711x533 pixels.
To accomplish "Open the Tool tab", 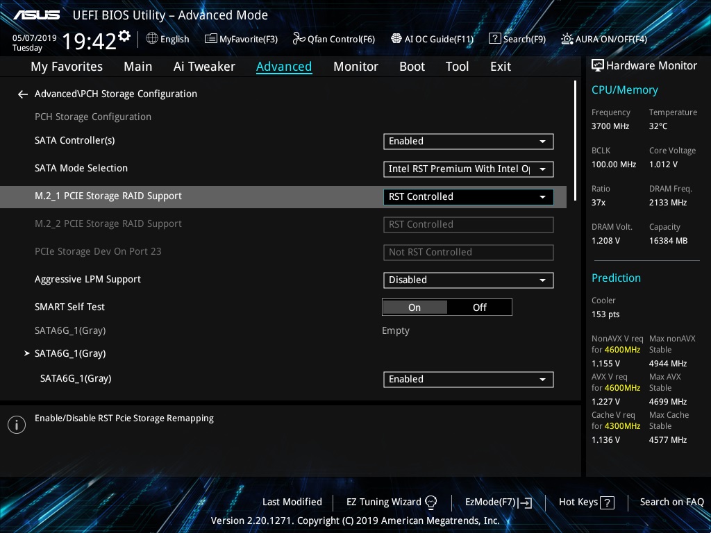I will coord(457,67).
